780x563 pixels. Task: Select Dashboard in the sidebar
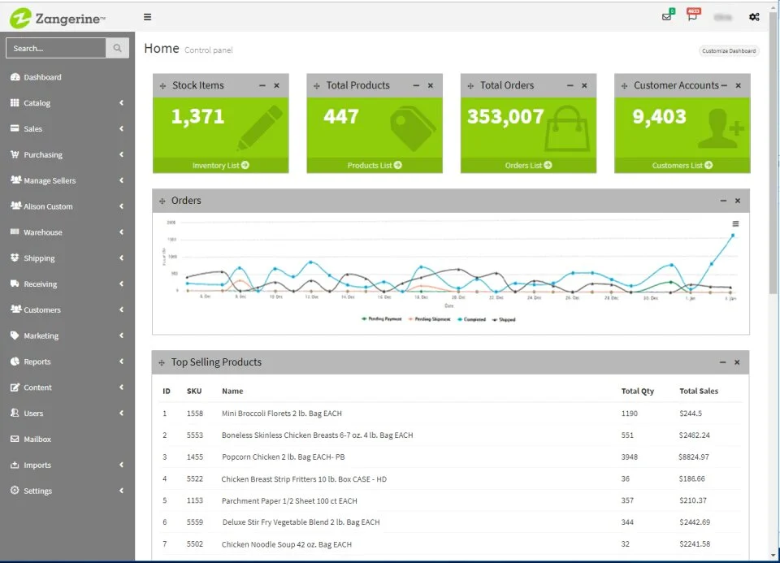[67, 77]
